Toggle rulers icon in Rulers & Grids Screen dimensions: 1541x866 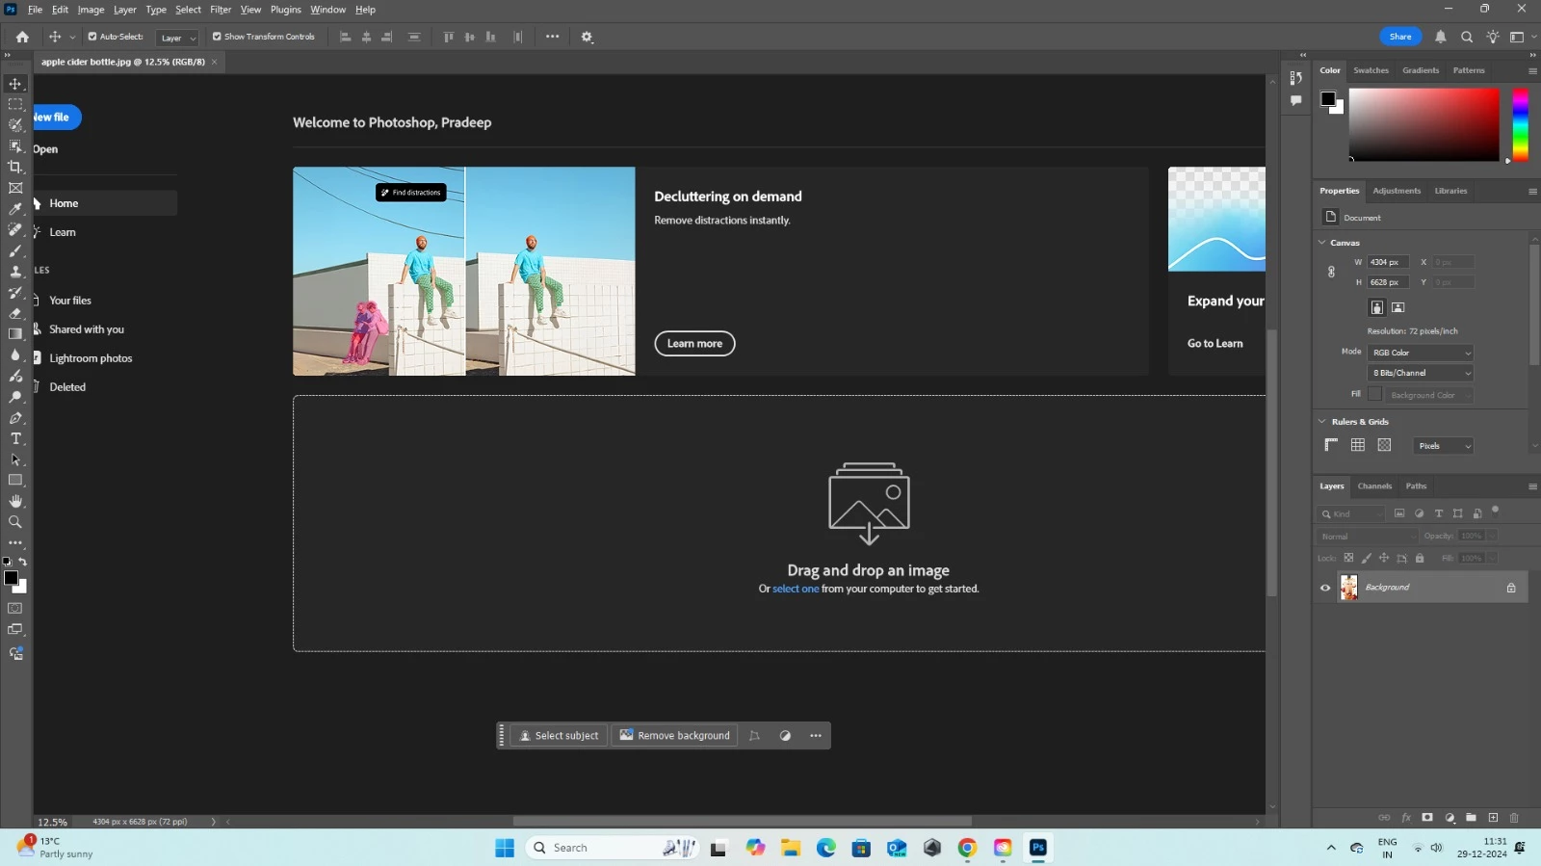coord(1331,445)
